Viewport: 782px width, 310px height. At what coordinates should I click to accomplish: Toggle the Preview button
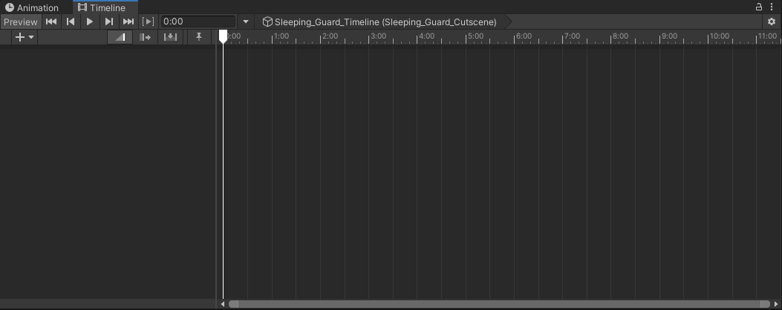(21, 22)
